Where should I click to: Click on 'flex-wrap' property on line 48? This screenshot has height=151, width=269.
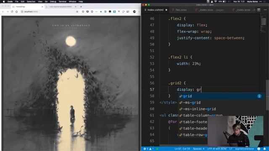[187, 31]
